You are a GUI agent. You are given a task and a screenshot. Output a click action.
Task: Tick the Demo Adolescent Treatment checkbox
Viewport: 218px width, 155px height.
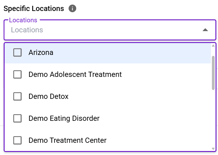[x=17, y=74]
